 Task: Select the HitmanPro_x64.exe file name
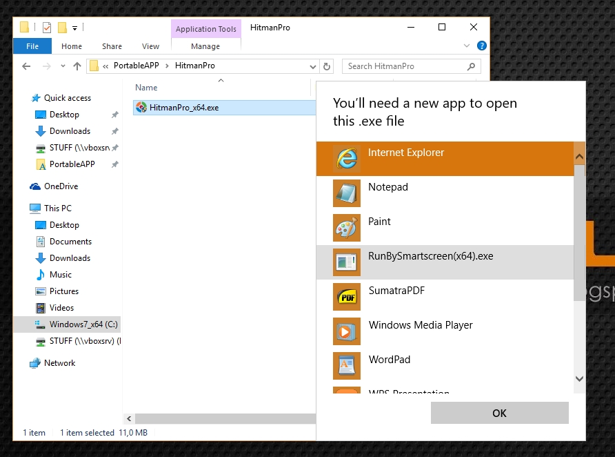point(184,108)
